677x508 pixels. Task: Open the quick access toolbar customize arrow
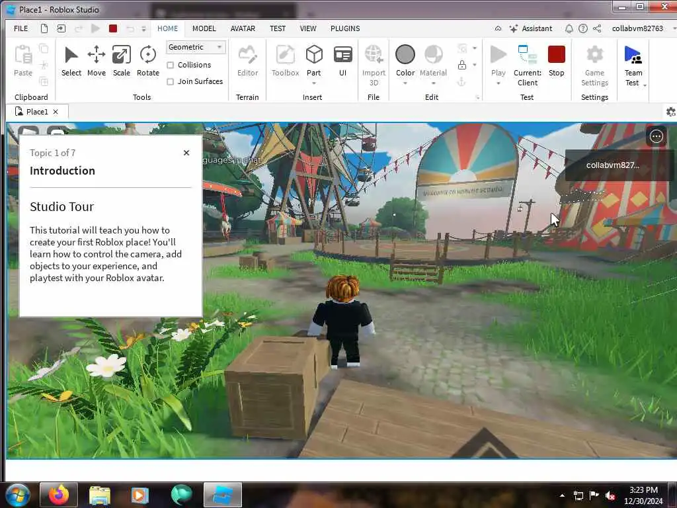(143, 29)
